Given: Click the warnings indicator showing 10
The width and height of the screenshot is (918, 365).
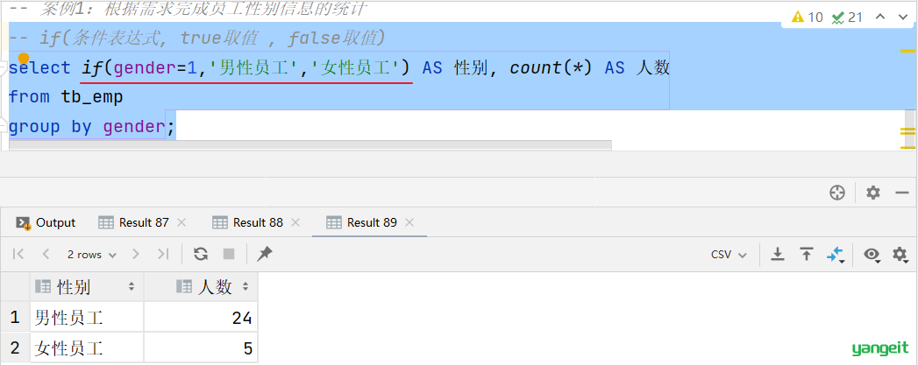Looking at the screenshot, I should coord(807,17).
